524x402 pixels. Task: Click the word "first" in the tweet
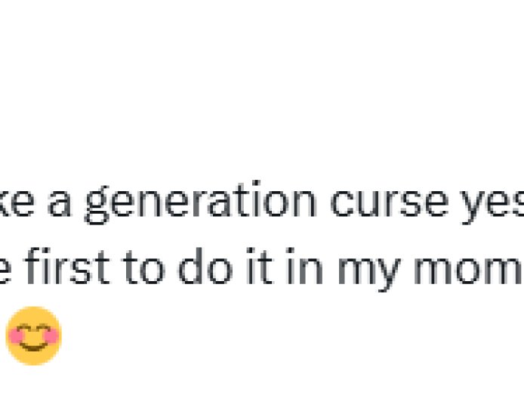point(66,270)
